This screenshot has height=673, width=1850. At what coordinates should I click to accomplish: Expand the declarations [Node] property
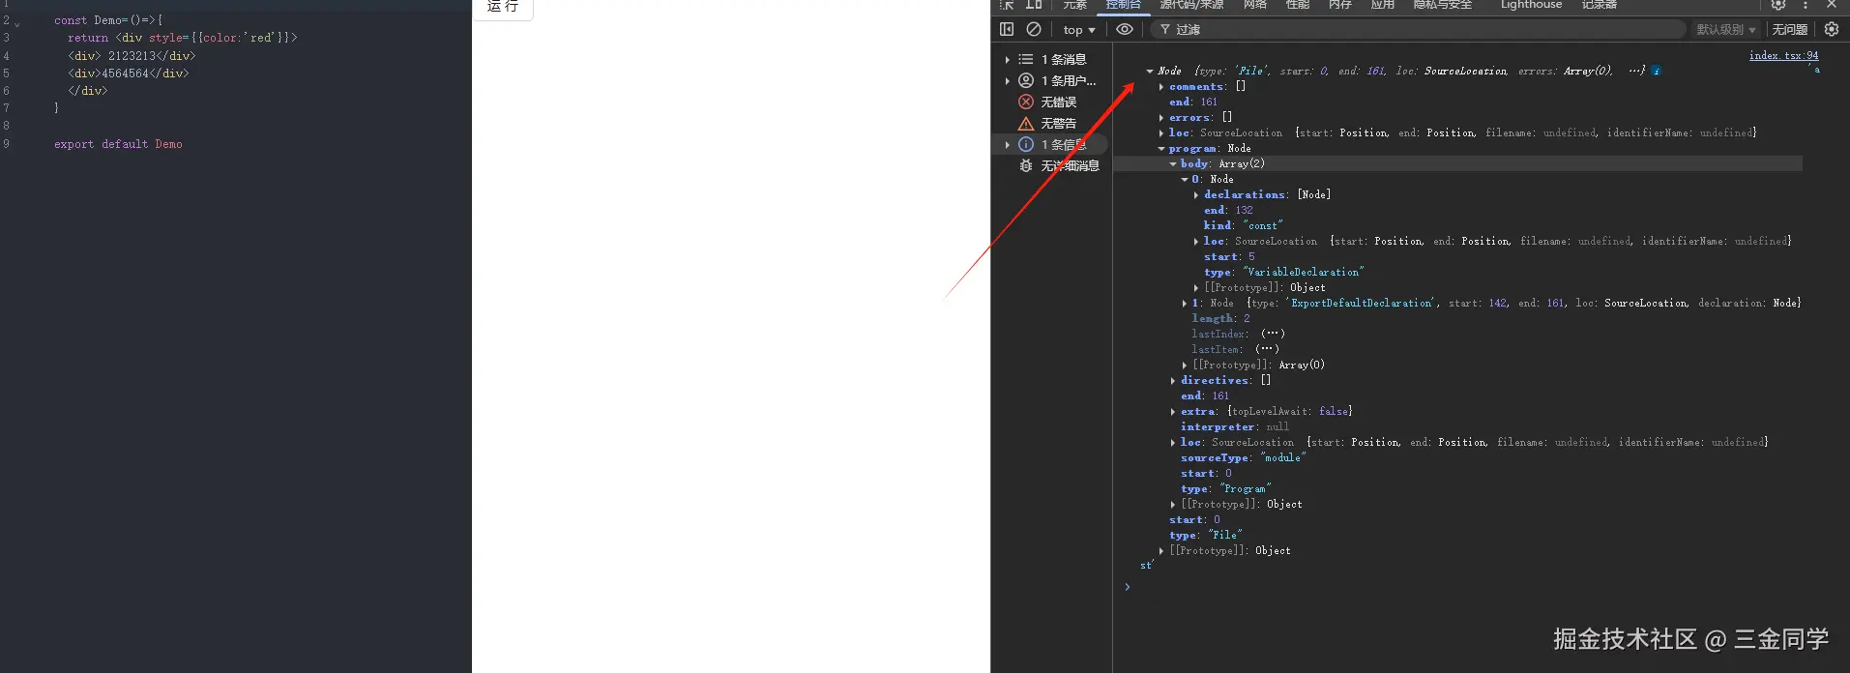point(1196,194)
